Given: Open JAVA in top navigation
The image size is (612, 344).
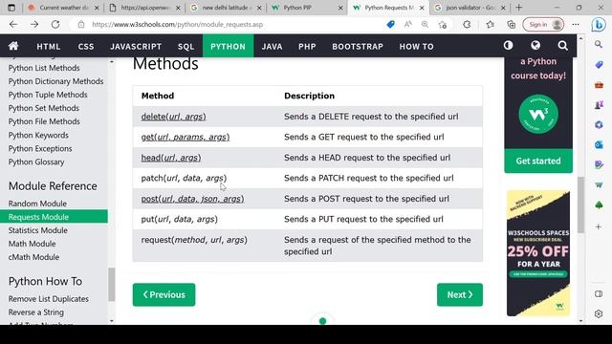Looking at the screenshot, I should (x=272, y=46).
